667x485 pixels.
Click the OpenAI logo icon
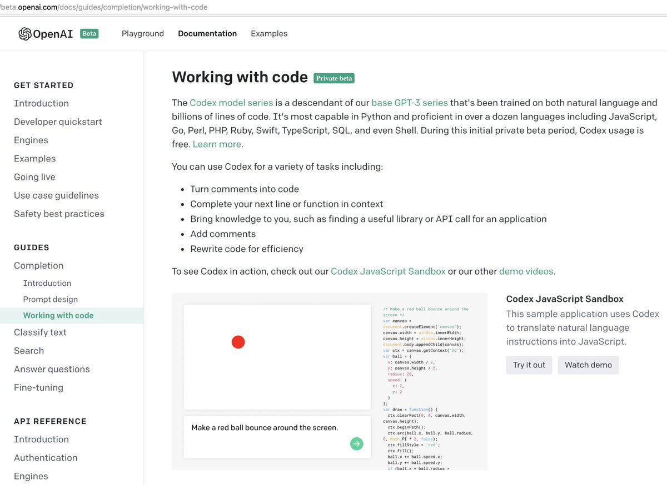point(25,34)
